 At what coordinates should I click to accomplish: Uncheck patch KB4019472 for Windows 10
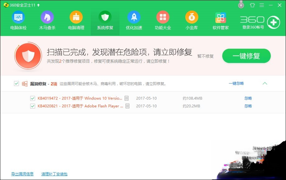(x=32, y=98)
